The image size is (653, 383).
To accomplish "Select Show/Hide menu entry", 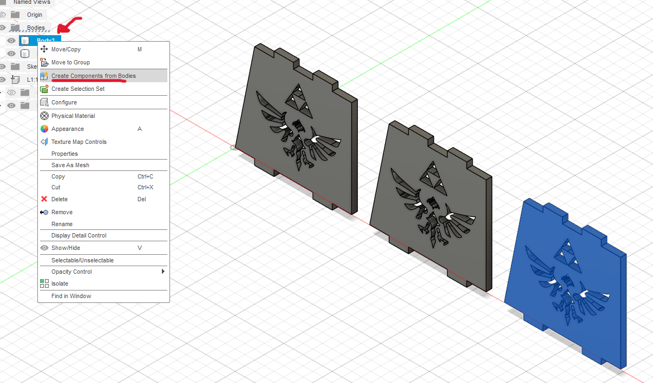I will click(x=103, y=248).
